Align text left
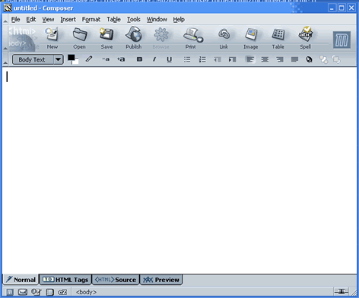This screenshot has height=298, width=359. point(250,59)
